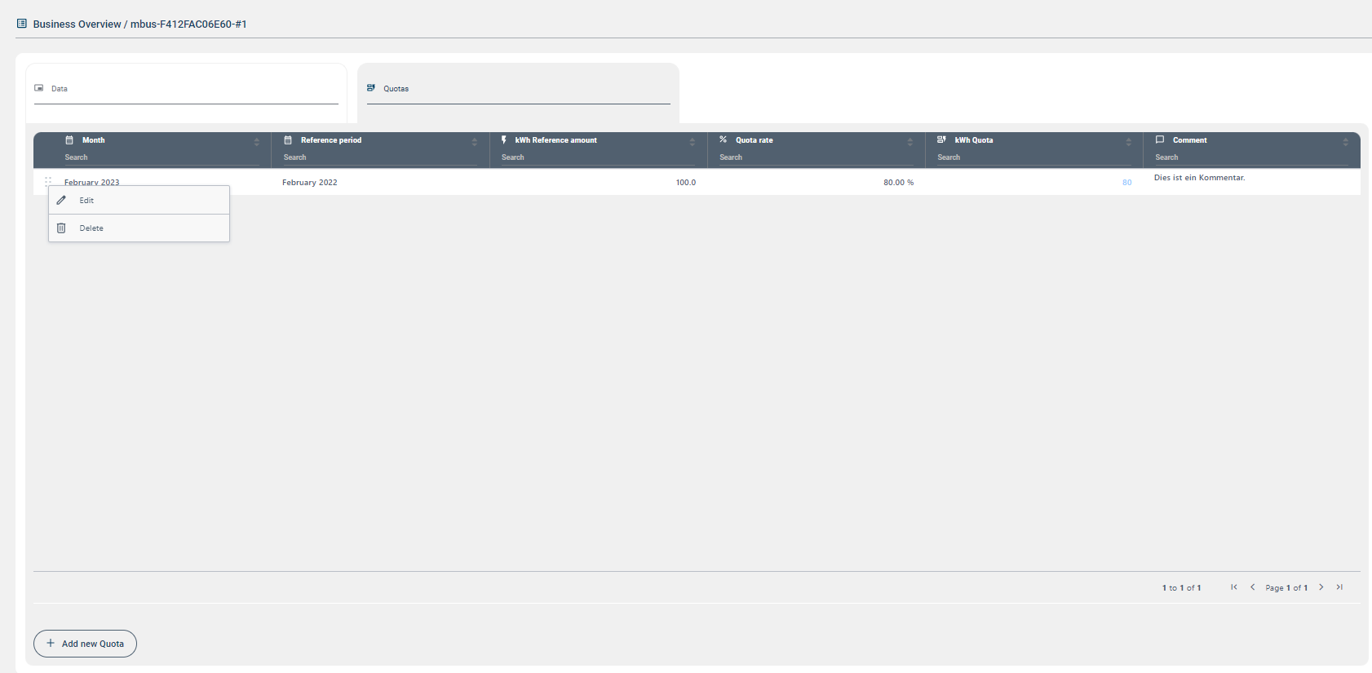Image resolution: width=1372 pixels, height=673 pixels.
Task: Focus the kWh Reference amount search field
Action: [598, 157]
